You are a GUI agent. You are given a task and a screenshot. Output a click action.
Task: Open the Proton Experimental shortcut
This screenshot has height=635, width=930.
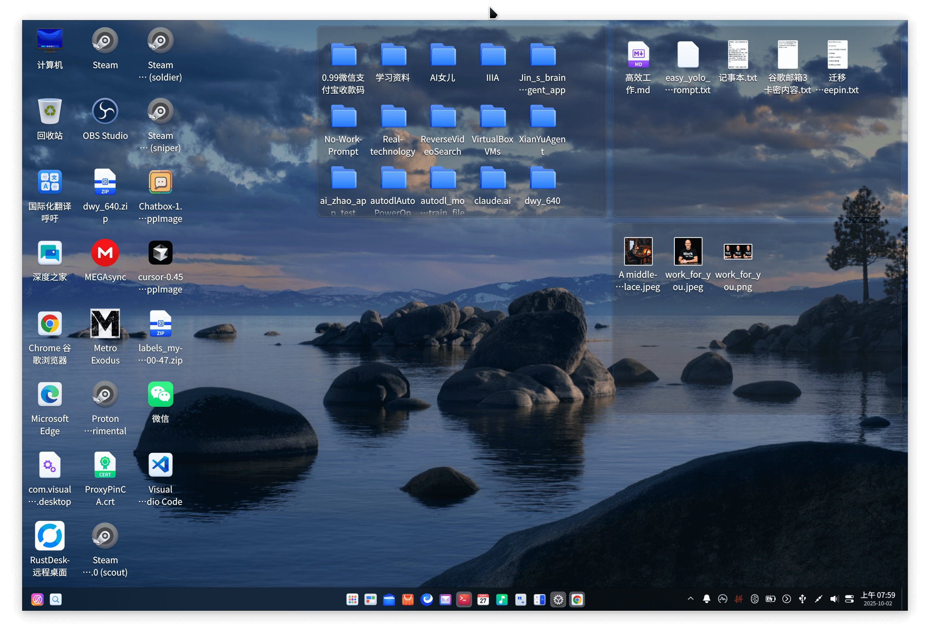[x=105, y=395]
